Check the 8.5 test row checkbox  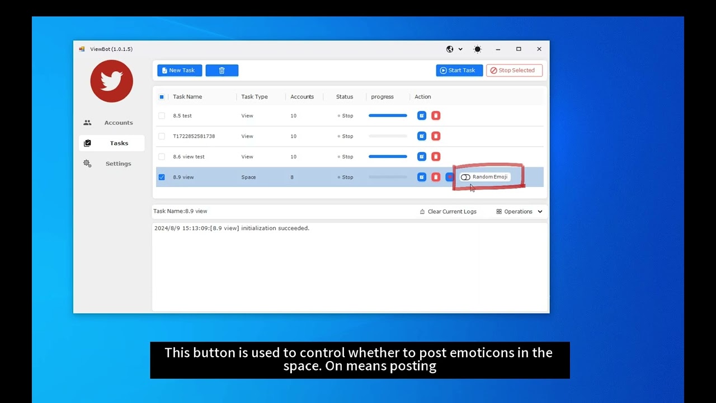[x=162, y=116]
